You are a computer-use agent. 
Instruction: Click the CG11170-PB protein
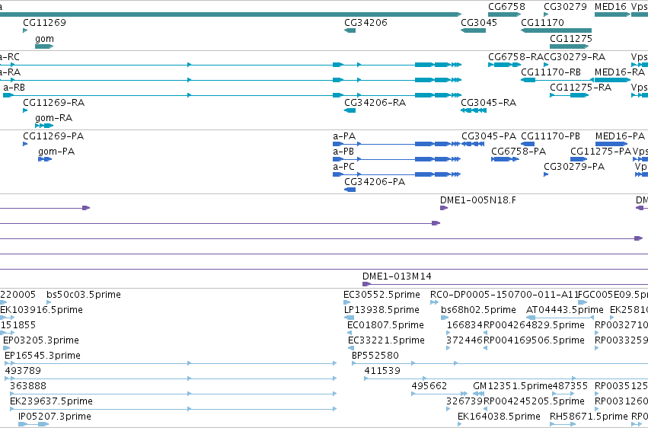(x=528, y=144)
